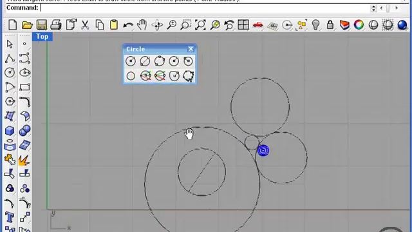Select the Boolean Union spheres tool
Screen dimensions: 412x232
(x=24, y=130)
